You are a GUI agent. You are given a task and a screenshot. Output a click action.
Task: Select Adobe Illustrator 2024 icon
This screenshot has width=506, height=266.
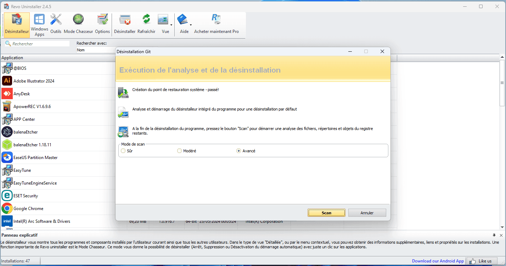pos(7,81)
